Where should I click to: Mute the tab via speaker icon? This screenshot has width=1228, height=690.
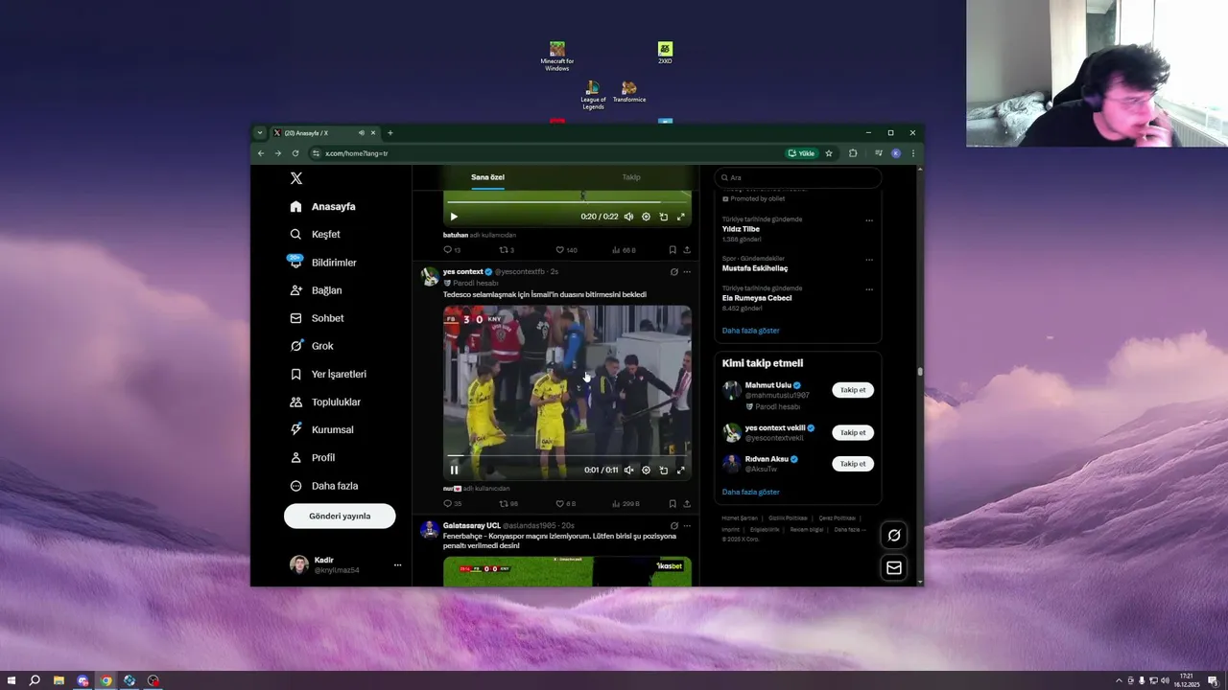[361, 133]
